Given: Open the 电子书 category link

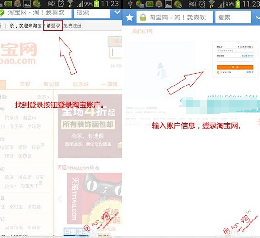Looking at the screenshot, I should [16, 126].
